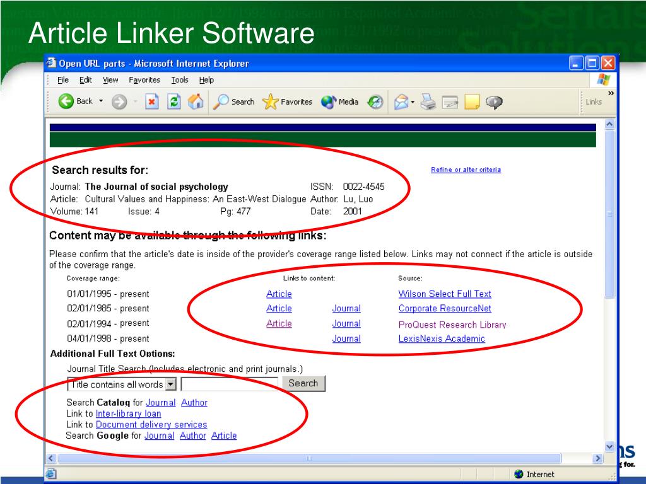This screenshot has height=484, width=646.
Task: Click the Stop loading icon
Action: click(152, 101)
